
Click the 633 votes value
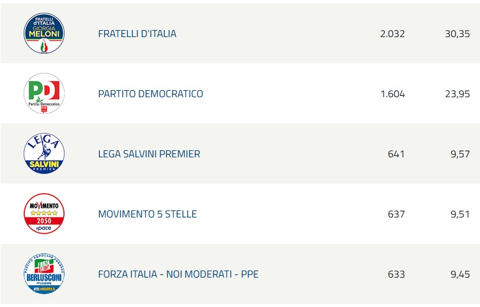coord(396,274)
